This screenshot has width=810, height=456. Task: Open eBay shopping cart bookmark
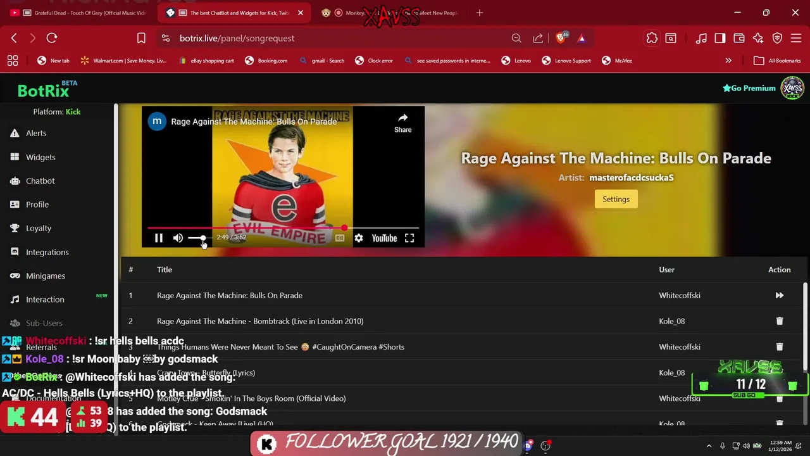point(207,61)
